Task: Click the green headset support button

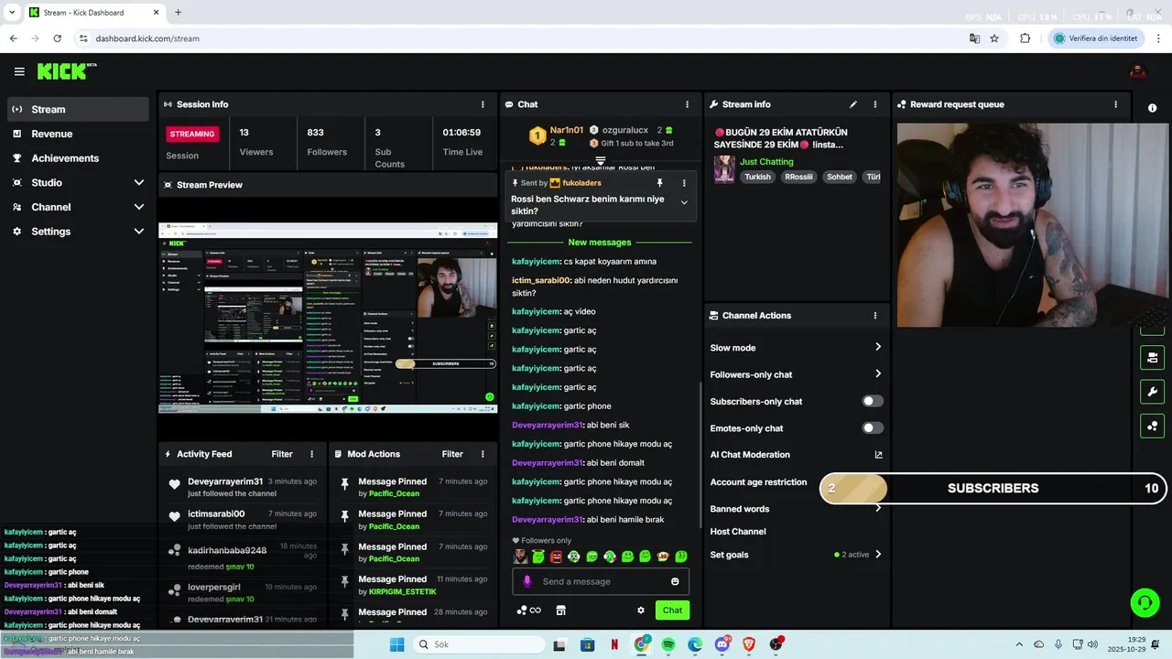Action: tap(1145, 602)
